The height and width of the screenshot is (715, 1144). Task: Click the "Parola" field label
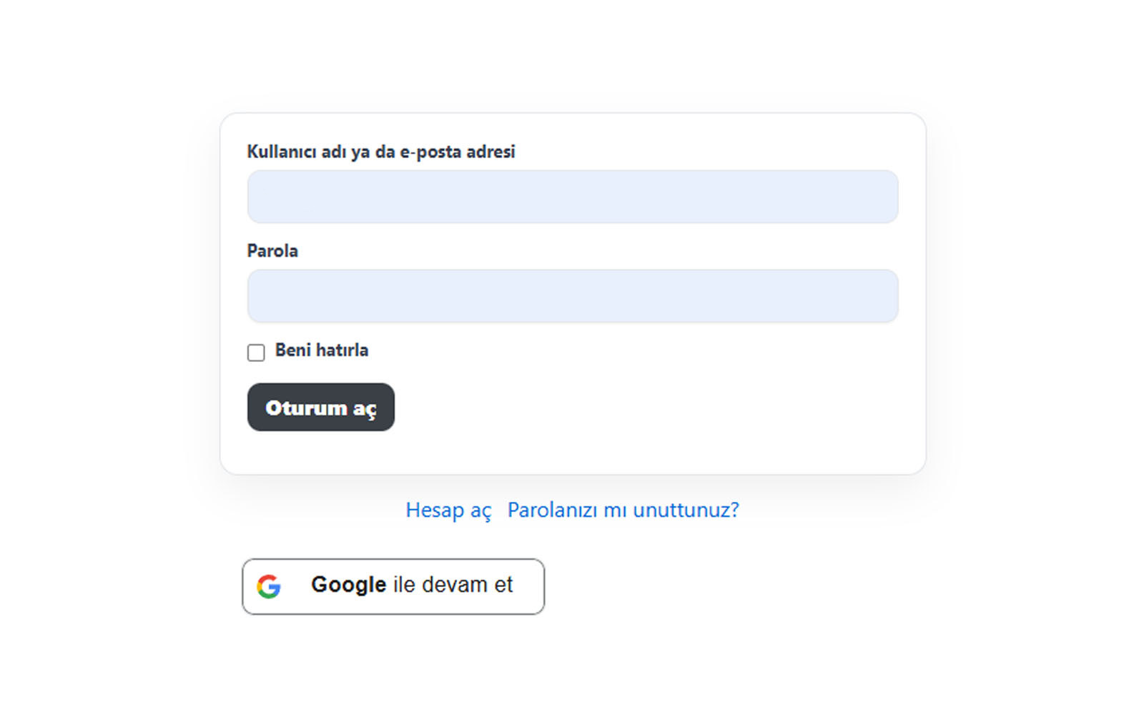coord(272,251)
